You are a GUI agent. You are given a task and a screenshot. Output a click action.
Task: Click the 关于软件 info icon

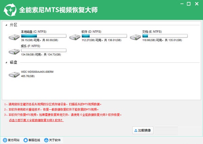click(x=46, y=140)
